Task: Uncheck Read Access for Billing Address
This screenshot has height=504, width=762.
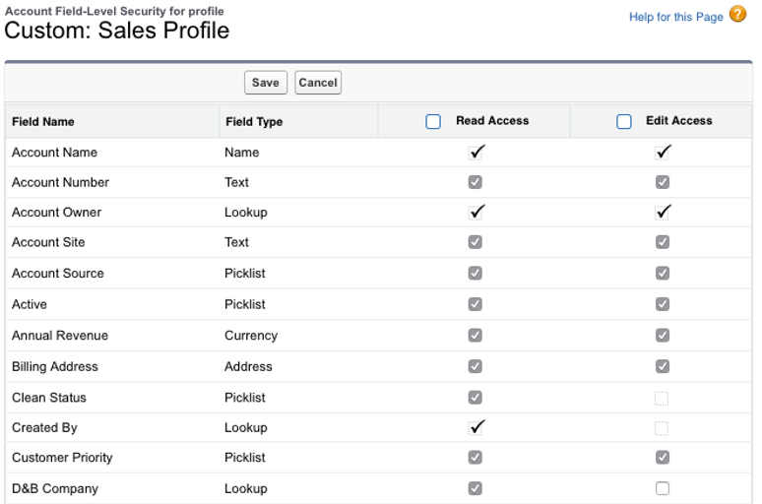Action: click(476, 366)
